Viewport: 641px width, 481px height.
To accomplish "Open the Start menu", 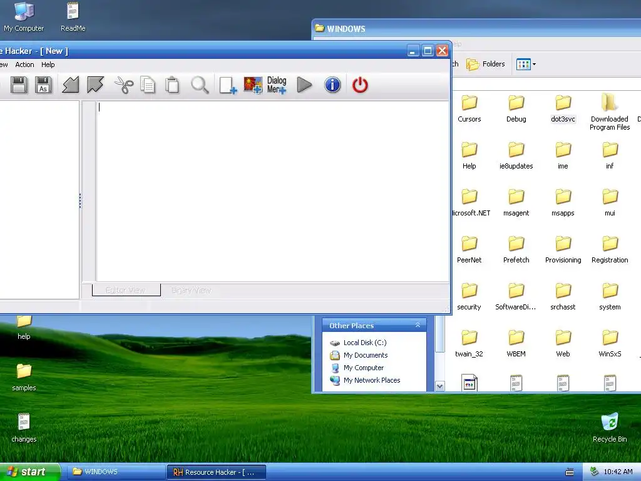I will tap(30, 472).
